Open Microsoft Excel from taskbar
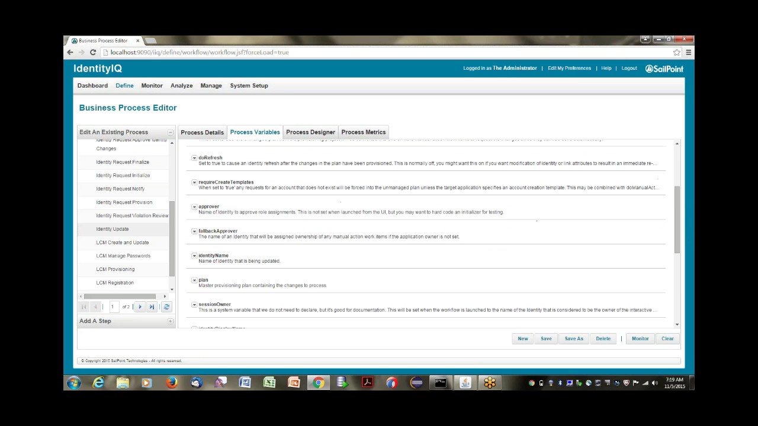 coord(269,383)
